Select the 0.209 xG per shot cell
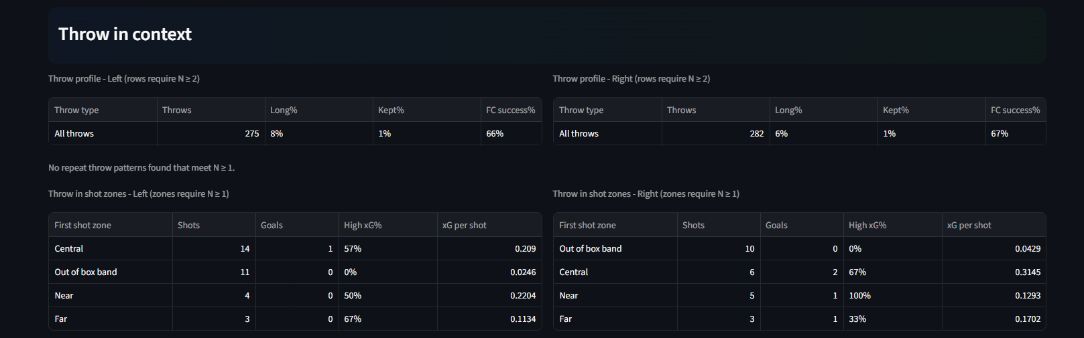This screenshot has height=338, width=1084. click(489, 248)
